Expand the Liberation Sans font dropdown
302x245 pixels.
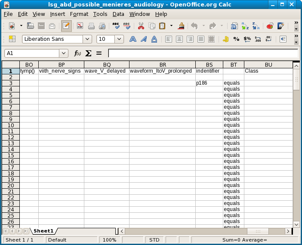(87, 39)
